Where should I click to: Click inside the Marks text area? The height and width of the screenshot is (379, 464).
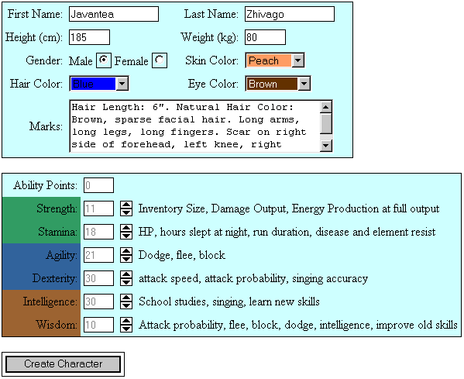(194, 126)
